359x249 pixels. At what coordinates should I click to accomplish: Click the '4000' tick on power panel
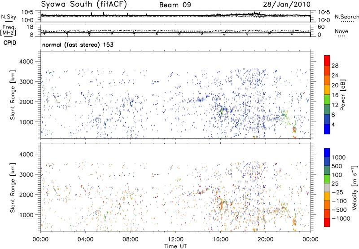[26, 62]
